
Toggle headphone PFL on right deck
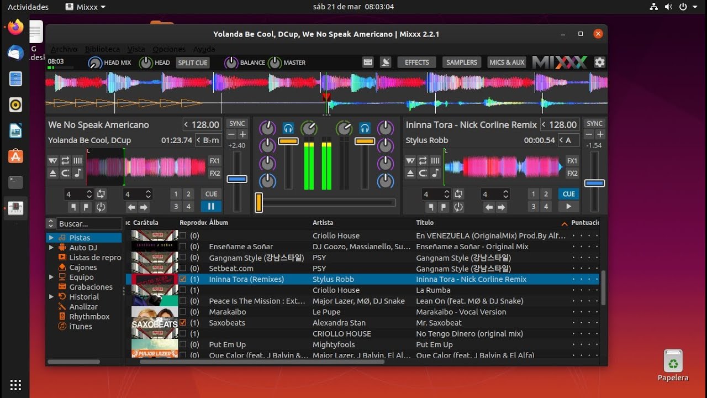coord(365,128)
